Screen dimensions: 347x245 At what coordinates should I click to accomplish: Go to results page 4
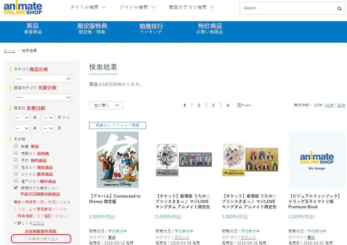point(227,105)
